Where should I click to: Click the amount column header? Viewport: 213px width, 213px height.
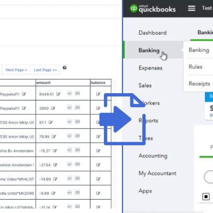click(43, 83)
